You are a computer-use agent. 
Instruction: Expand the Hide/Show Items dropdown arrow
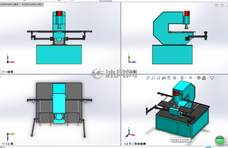(x=195, y=78)
